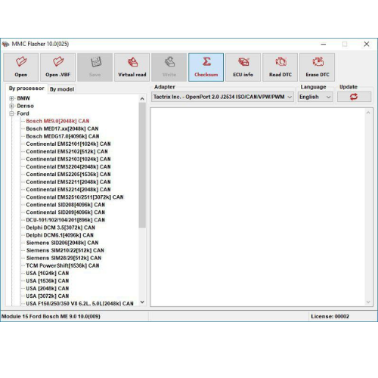378x378 pixels.
Task: Select USA [2048k] CAN
Action: pos(48,289)
